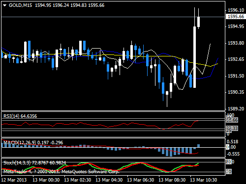Click the MACD 0.00 zero level label
Screen dimensions: 246x184
pyautogui.click(x=231, y=147)
